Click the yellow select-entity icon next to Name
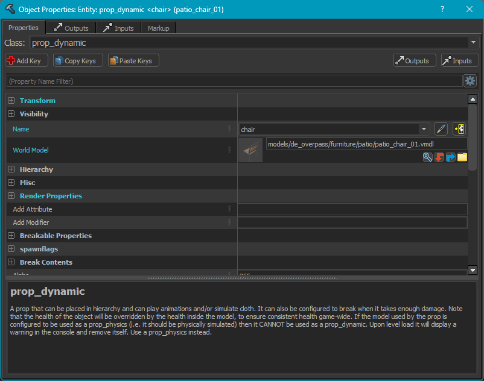 (x=459, y=129)
